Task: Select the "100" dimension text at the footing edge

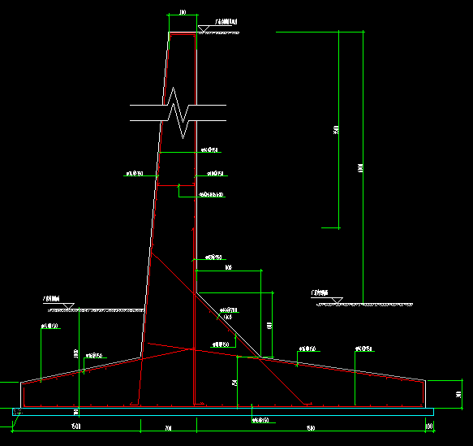Action: pyautogui.click(x=428, y=427)
